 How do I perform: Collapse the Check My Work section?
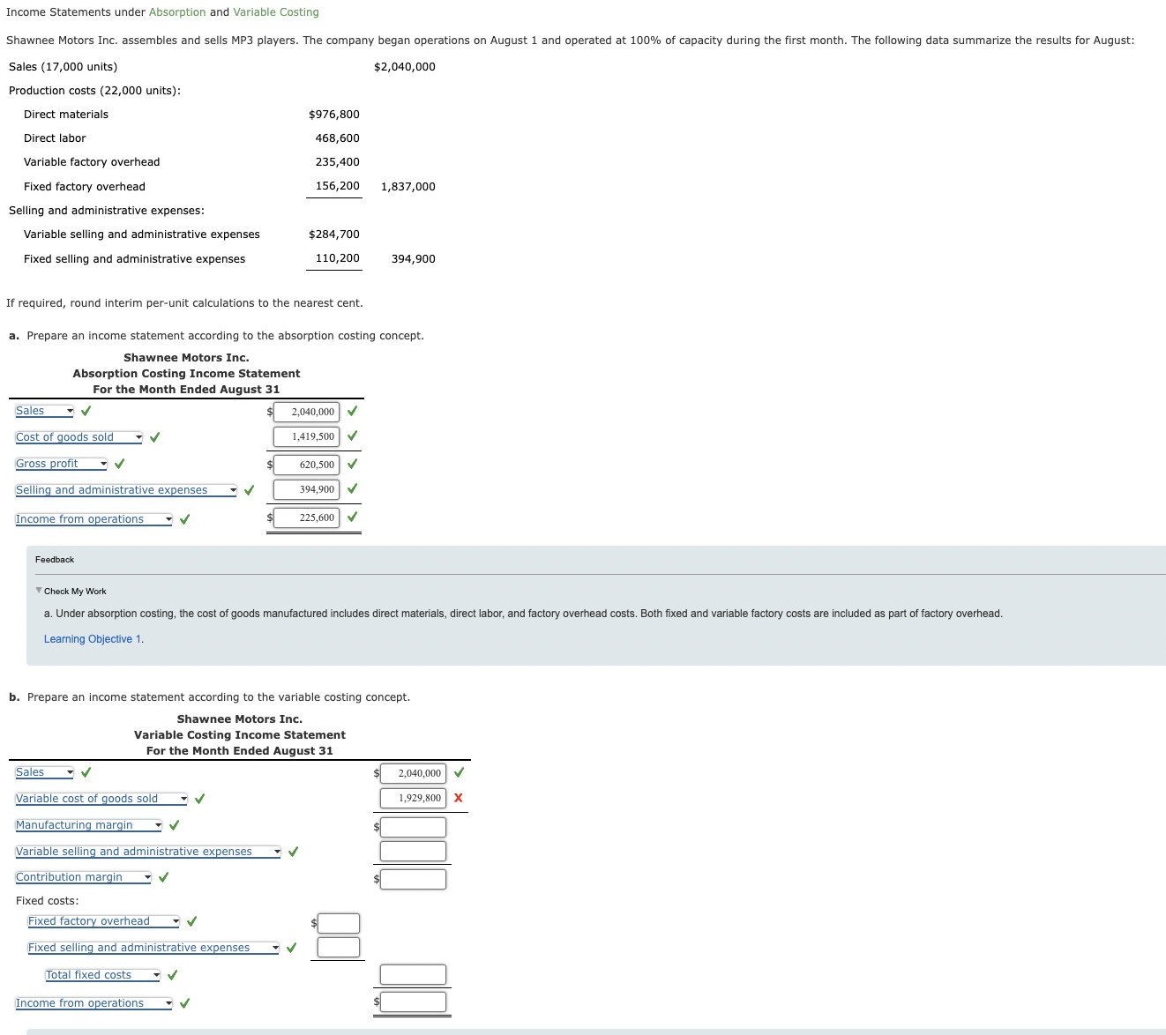click(39, 591)
